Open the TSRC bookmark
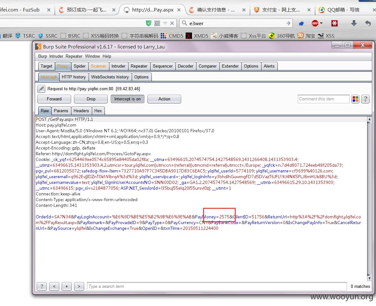Screen dimensions: 376x306 [25, 36]
